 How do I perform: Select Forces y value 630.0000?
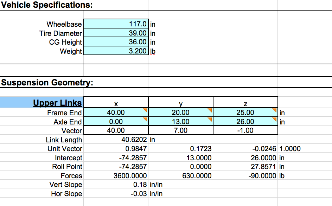197,175
